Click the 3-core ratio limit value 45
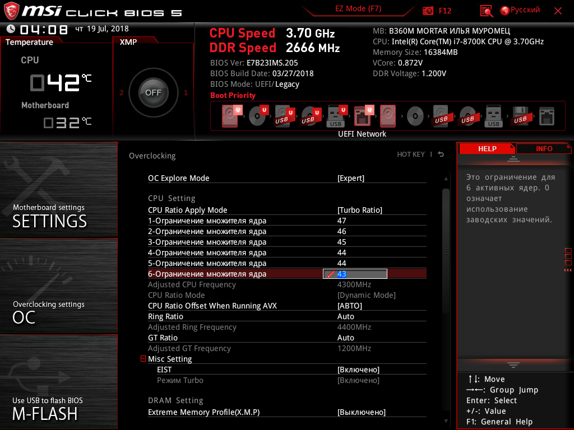Image resolution: width=574 pixels, height=430 pixels. tap(341, 242)
